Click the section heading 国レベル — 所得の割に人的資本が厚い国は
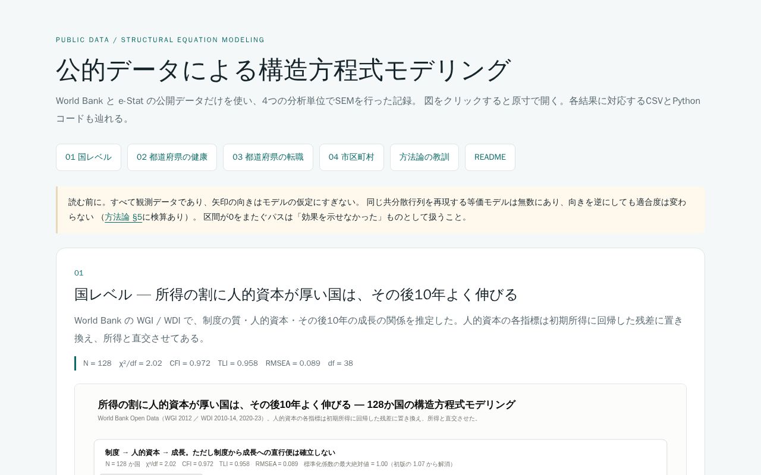 coord(296,294)
